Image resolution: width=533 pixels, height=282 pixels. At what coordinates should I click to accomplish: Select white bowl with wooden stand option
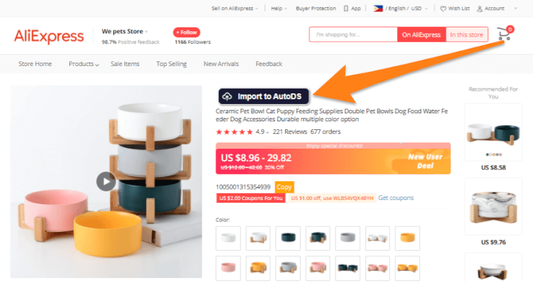(258, 238)
